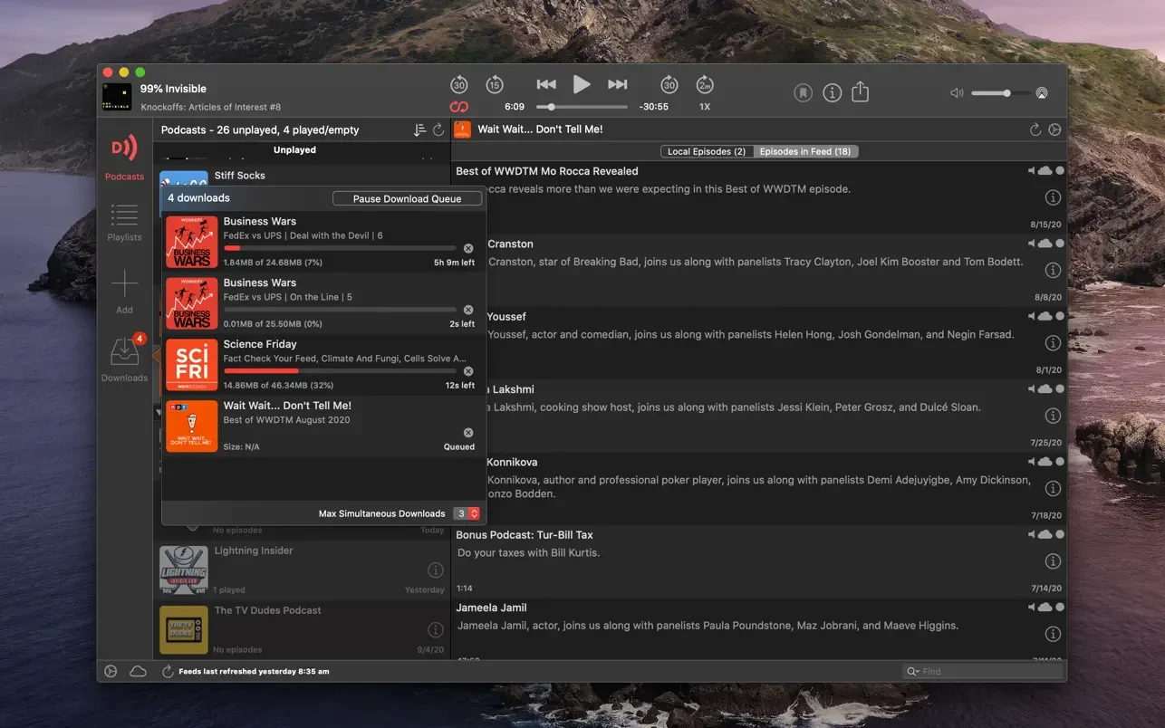Open the podcast list sort options
Screen dimensions: 1165x728
coord(419,130)
